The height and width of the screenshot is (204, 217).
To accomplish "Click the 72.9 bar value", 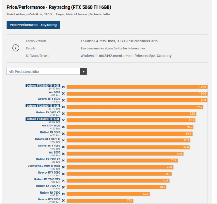I will [x=165, y=180].
